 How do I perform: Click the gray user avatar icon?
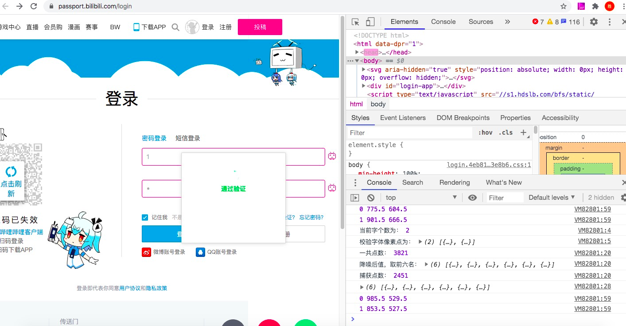[x=192, y=27]
